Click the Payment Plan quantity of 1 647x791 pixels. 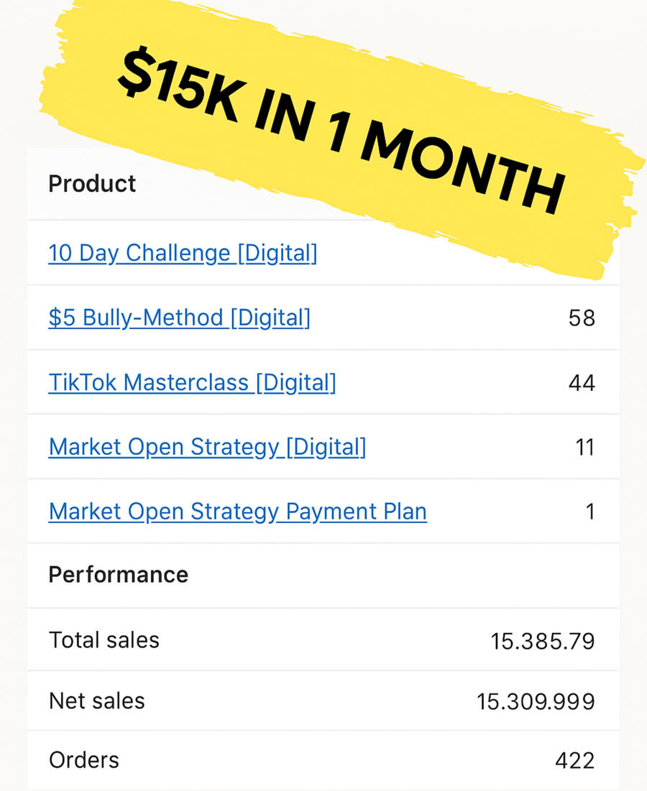[590, 512]
